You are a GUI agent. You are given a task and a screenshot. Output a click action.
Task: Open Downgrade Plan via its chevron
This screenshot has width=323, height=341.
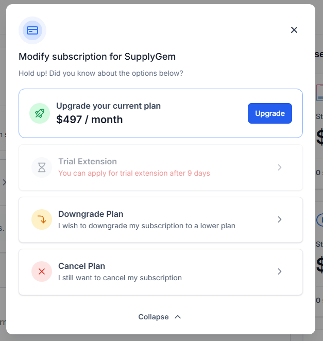click(x=280, y=219)
